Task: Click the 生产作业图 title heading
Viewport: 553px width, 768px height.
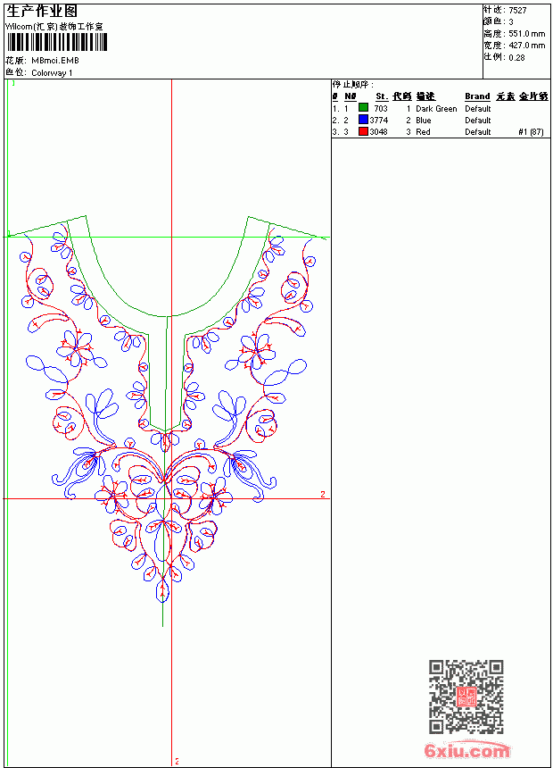Action: click(x=41, y=12)
